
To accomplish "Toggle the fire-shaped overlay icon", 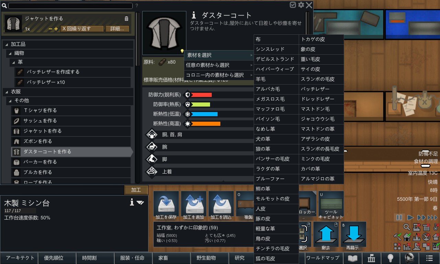I will (x=416, y=236).
